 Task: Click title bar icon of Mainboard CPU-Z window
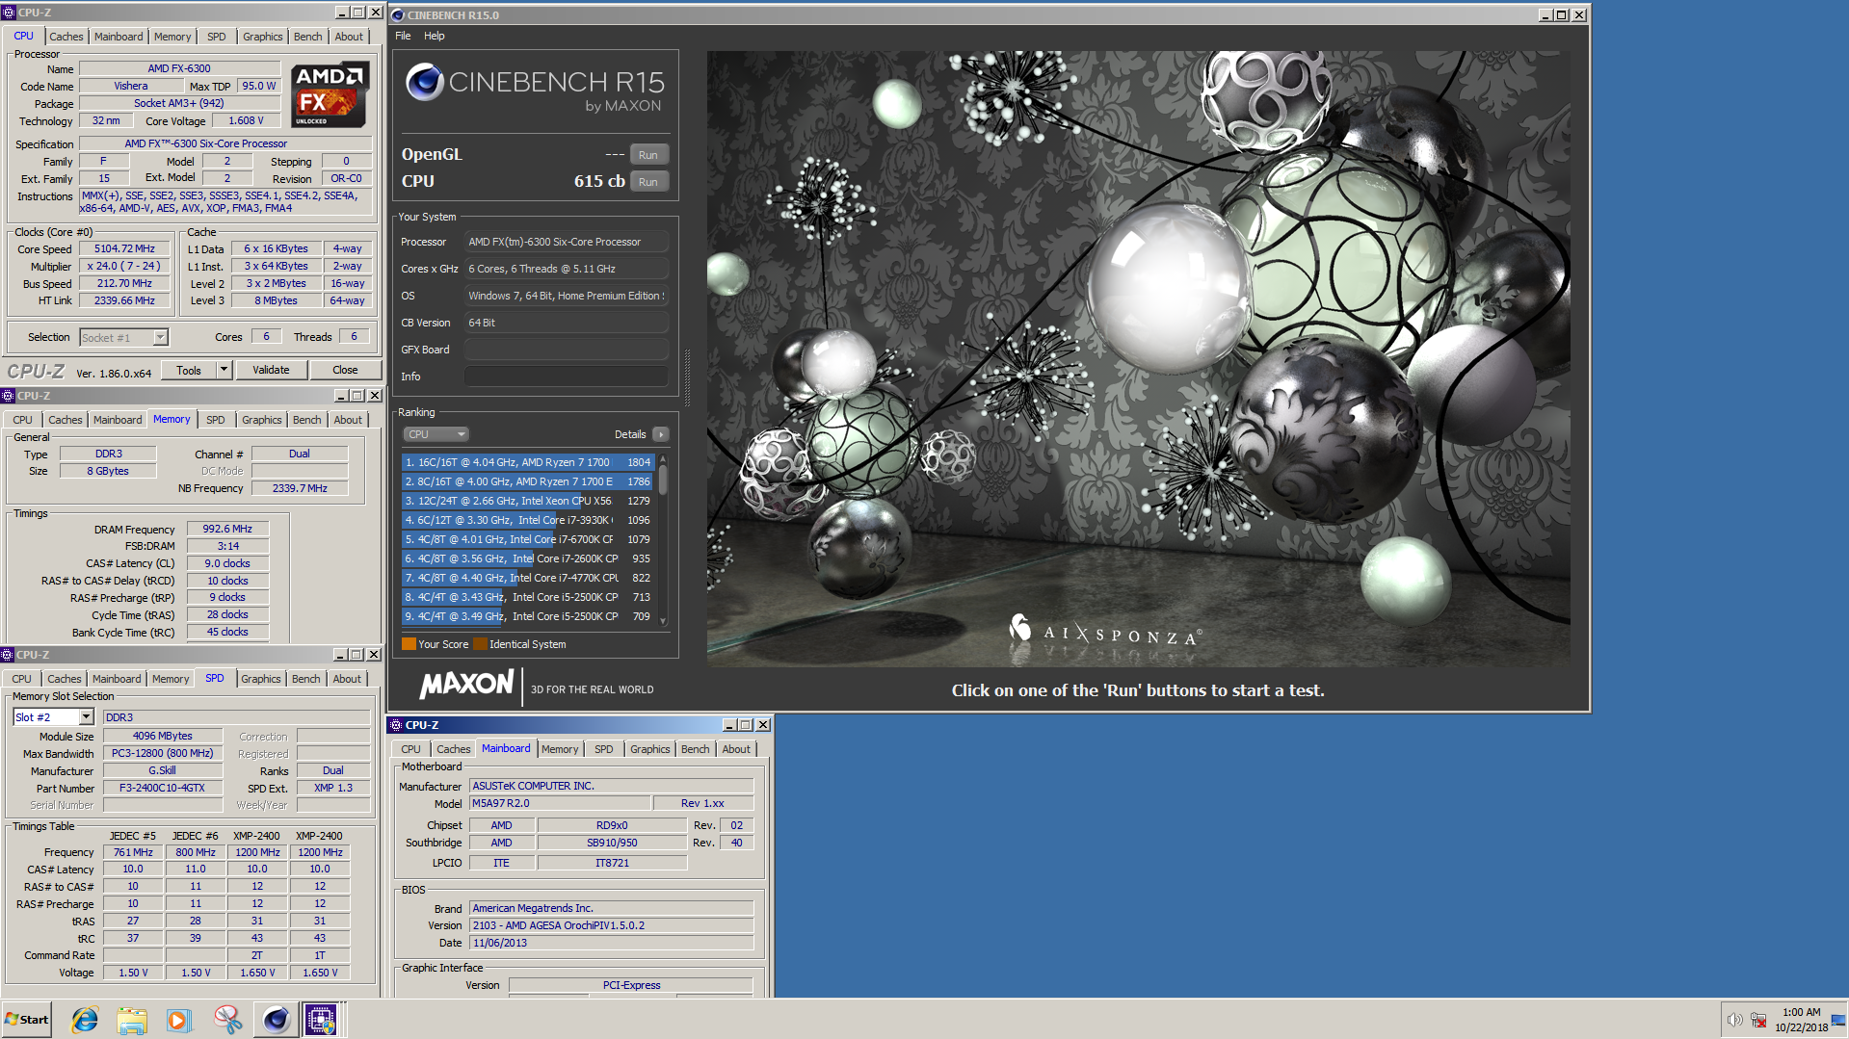pos(396,725)
